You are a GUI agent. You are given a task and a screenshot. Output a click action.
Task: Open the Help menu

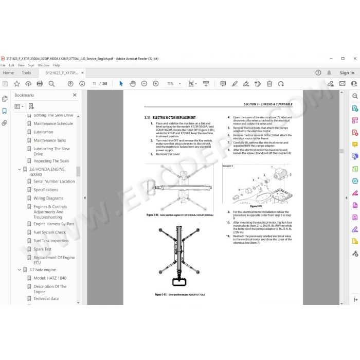point(56,65)
